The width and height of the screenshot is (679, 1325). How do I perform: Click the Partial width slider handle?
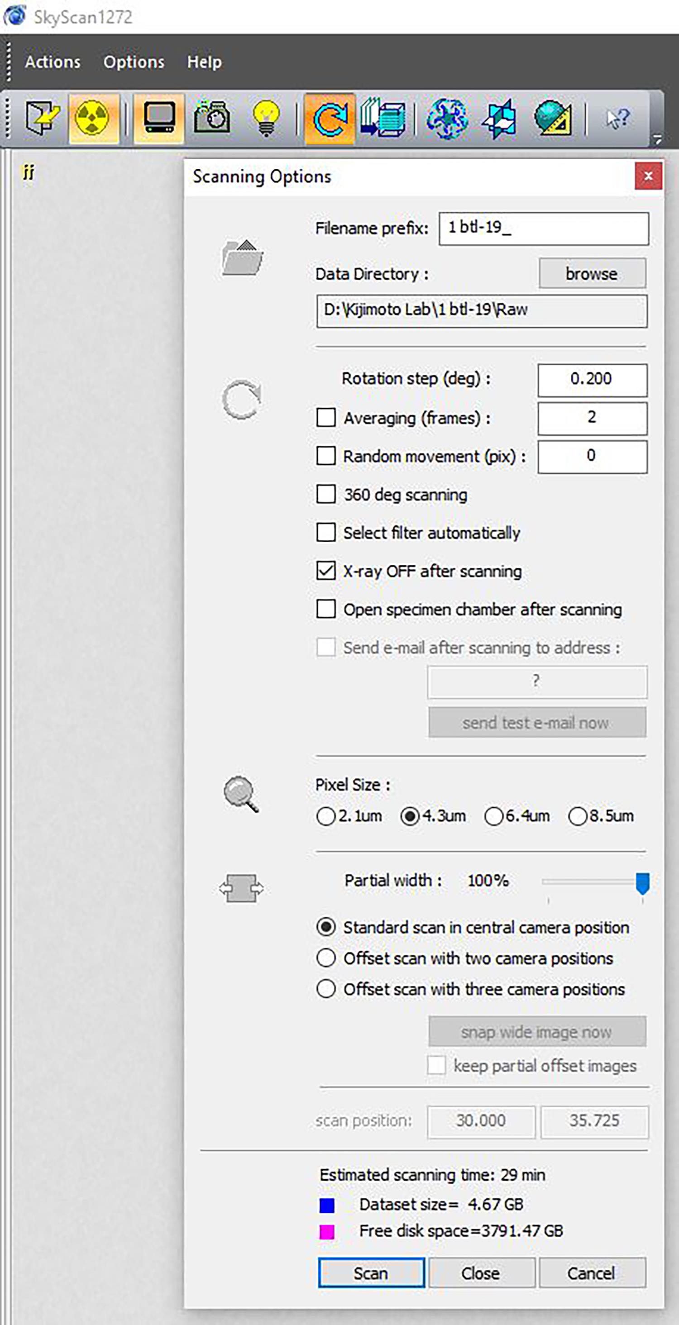pyautogui.click(x=642, y=883)
